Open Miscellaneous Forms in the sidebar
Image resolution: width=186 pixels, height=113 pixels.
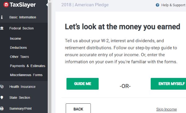coord(26,75)
